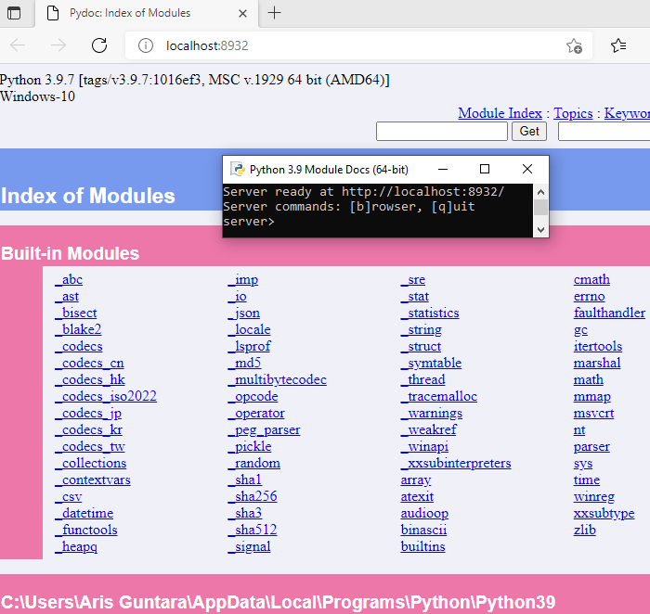Open the Keywords link
Screen dimensions: 650x614
click(x=627, y=113)
